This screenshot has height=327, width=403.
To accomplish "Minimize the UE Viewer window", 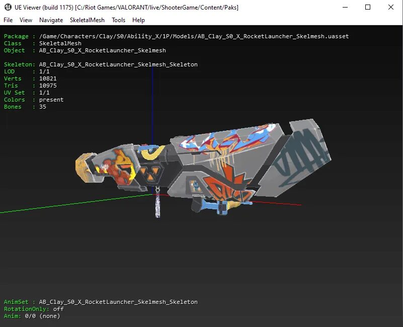I will pos(345,7).
